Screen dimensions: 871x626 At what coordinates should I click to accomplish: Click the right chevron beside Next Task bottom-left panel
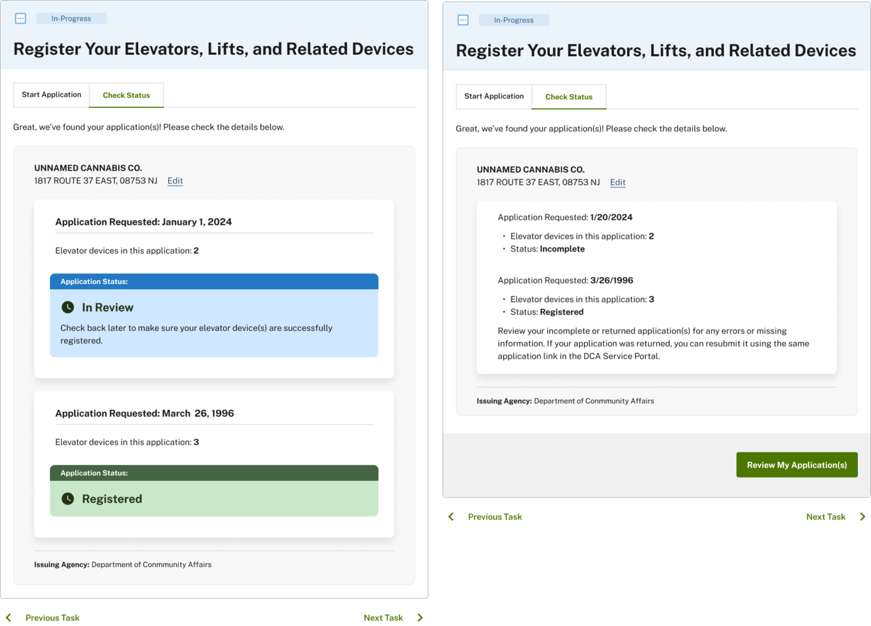pos(420,617)
